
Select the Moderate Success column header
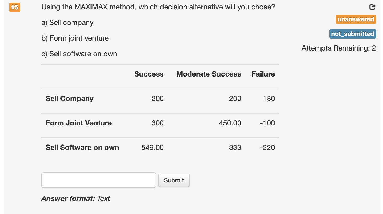(x=209, y=74)
